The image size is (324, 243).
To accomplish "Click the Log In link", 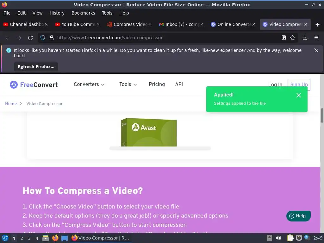I will 275,85.
